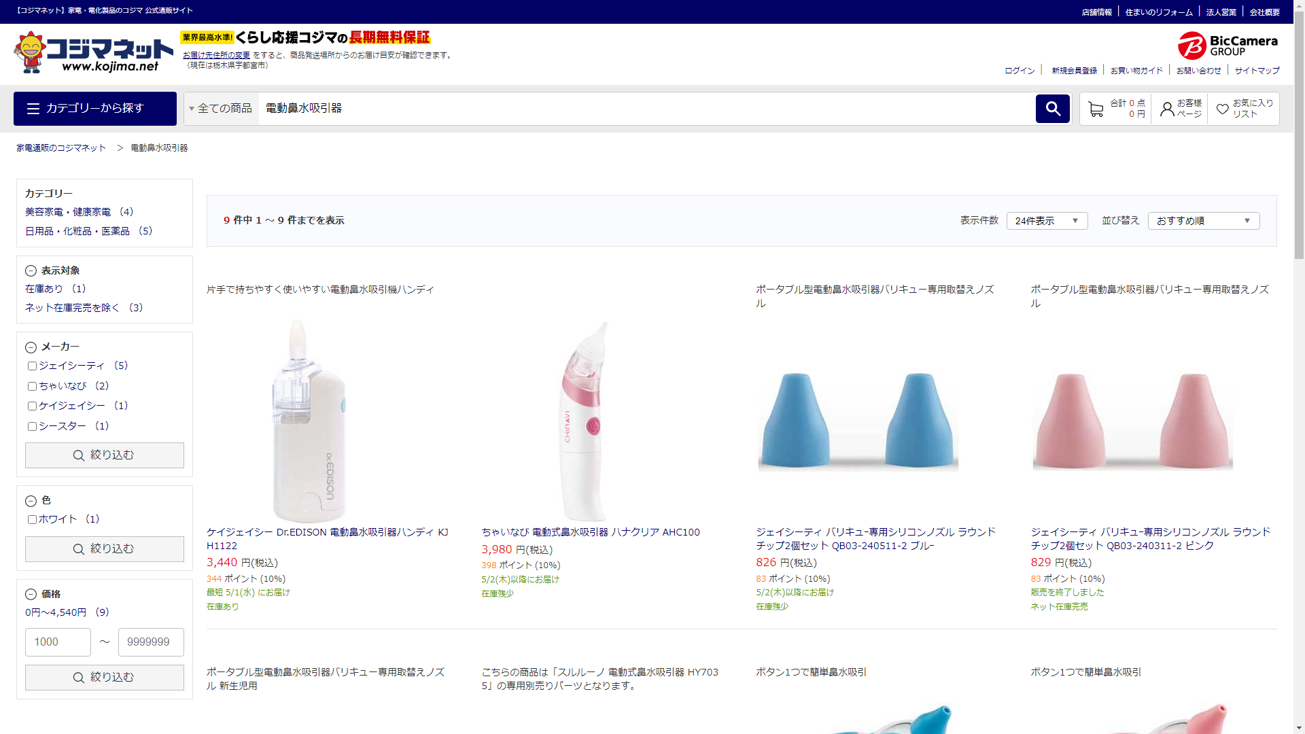Open 店舗情報 in the top bar
Screen dimensions: 1305x734
1096,12
